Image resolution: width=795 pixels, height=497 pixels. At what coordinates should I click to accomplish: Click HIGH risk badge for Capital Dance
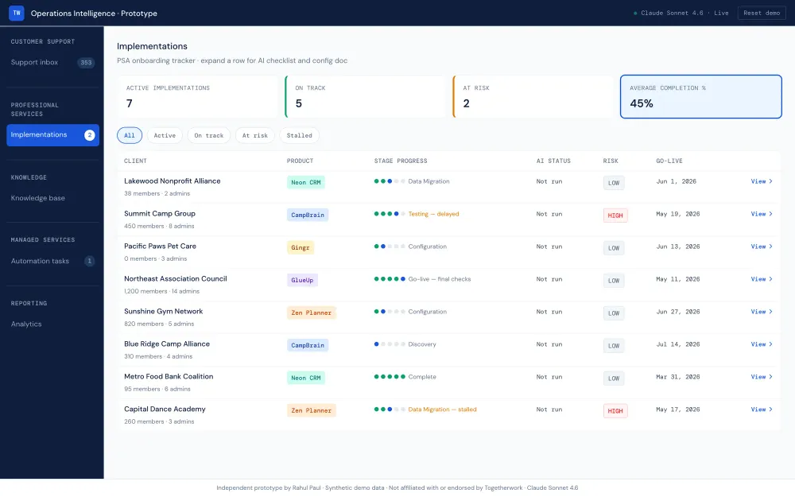pyautogui.click(x=615, y=411)
